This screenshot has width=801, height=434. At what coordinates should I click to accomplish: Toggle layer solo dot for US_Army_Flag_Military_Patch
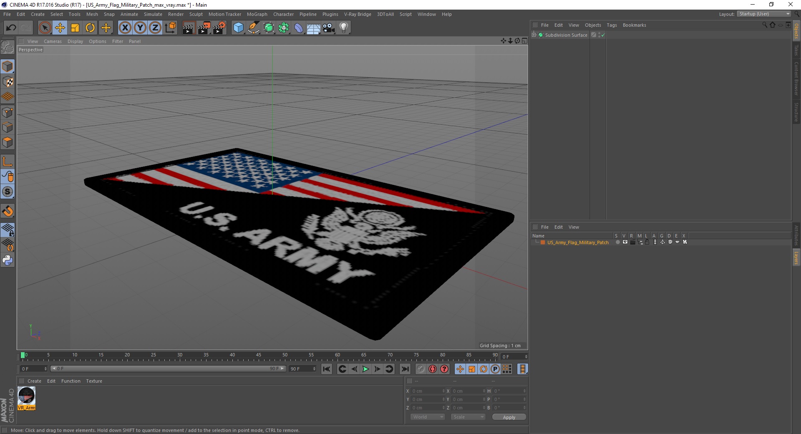[617, 242]
